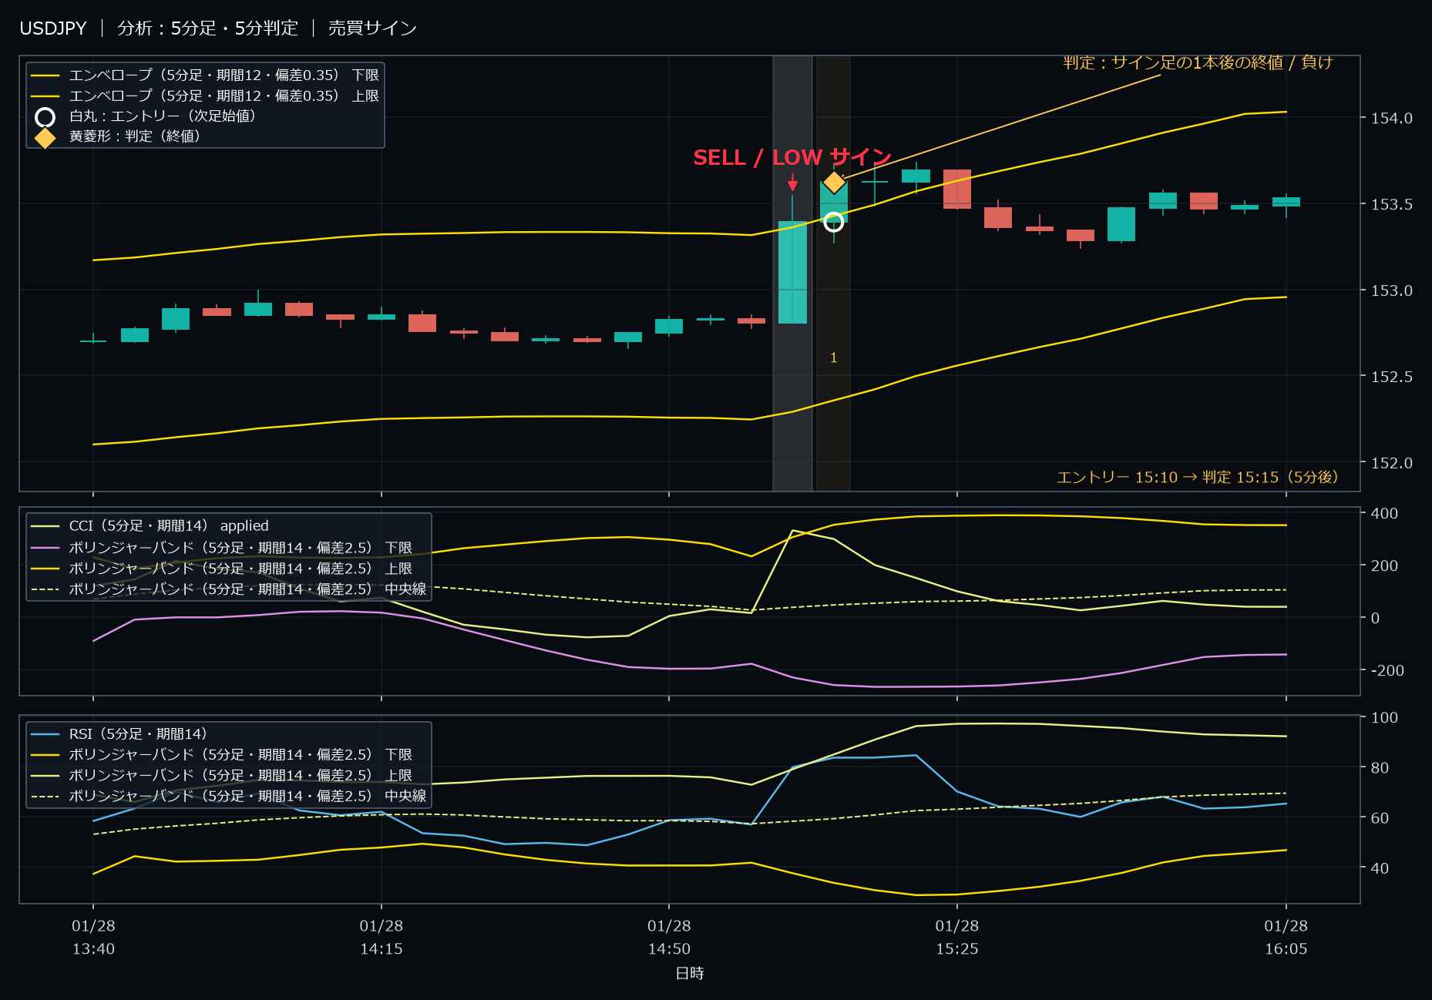Click the 日時 axis title
1432x1000 pixels.
(690, 973)
